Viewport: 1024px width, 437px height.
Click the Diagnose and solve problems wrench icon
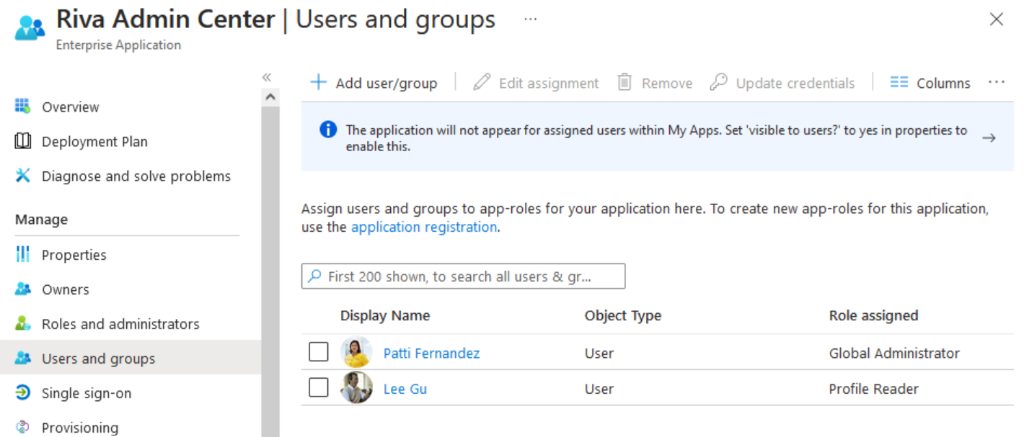(x=23, y=176)
